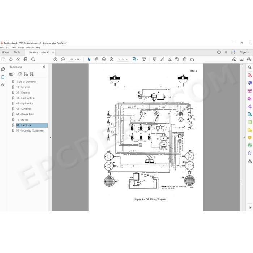The height and width of the screenshot is (253, 253).
Task: Open the help question mark icon
Action: pos(219,52)
